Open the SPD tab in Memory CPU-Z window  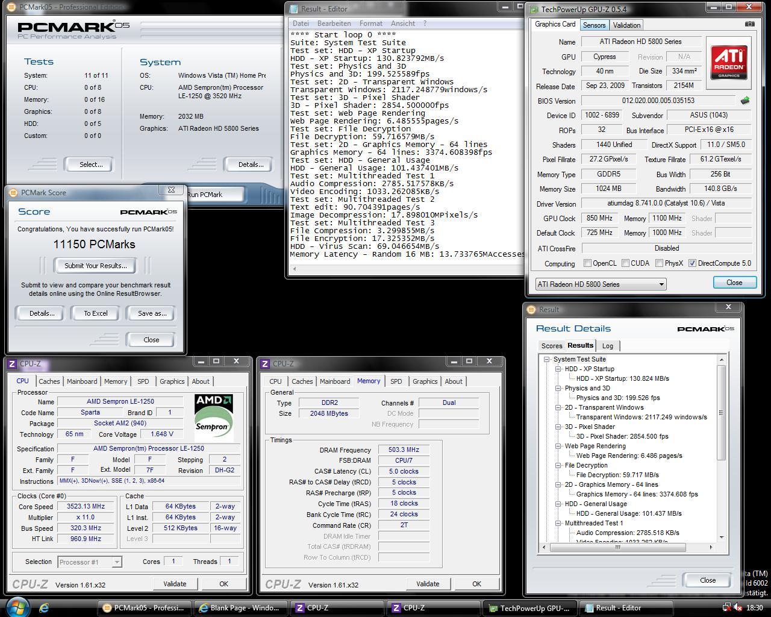396,381
